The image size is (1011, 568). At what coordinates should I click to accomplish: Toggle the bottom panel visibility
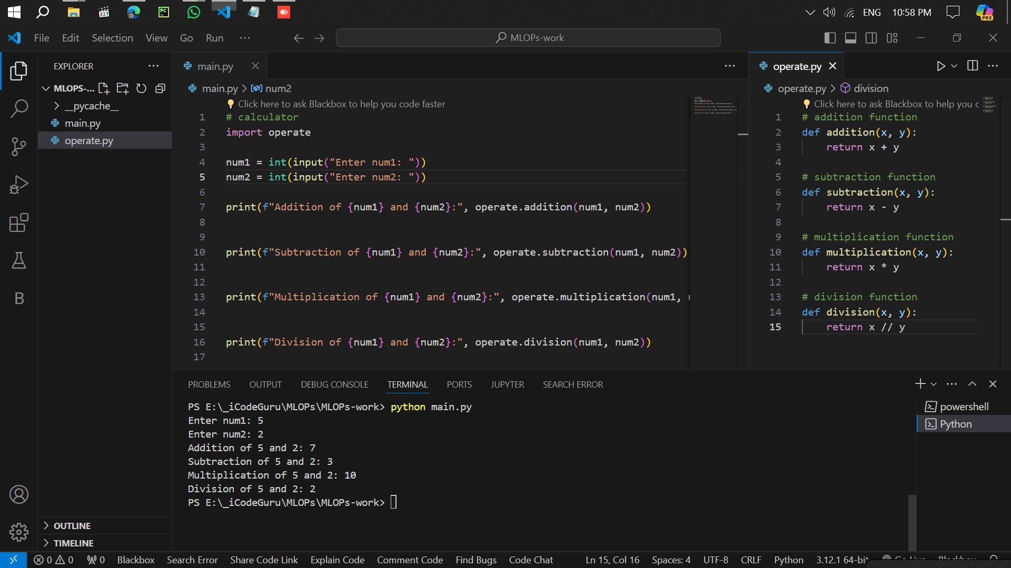[850, 38]
